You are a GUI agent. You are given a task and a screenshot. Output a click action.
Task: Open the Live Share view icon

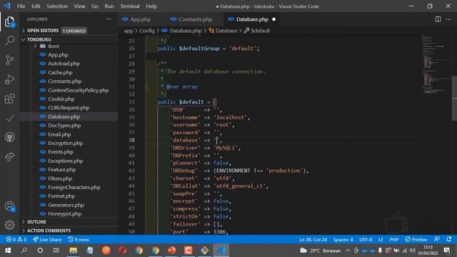click(9, 157)
